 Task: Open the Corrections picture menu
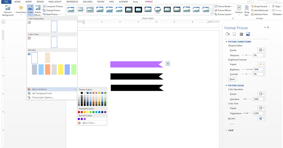point(21,11)
